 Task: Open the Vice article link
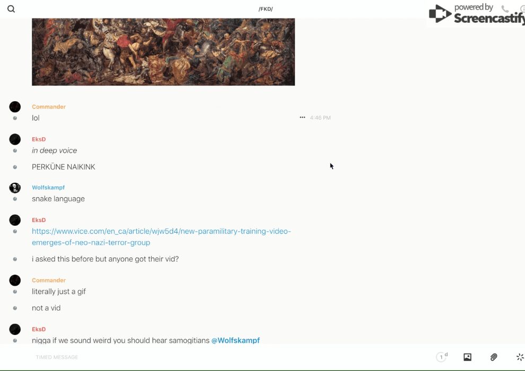pos(161,237)
